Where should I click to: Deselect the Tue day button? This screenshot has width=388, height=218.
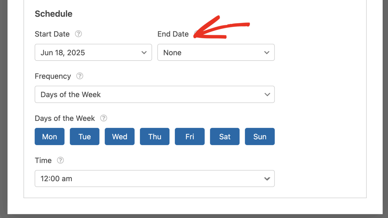click(x=85, y=137)
